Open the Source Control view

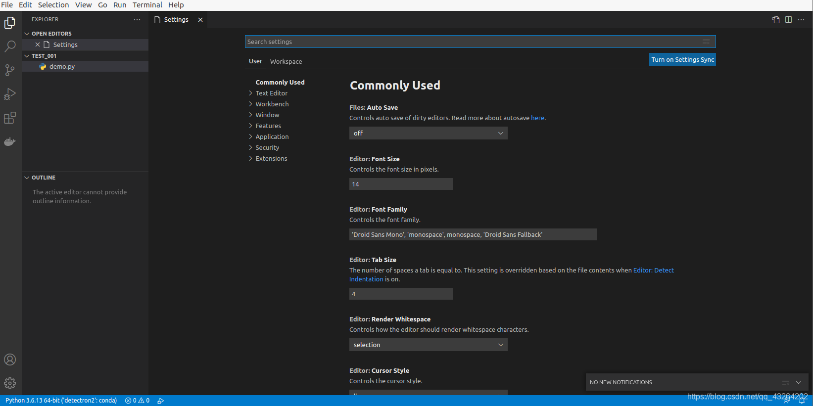(10, 70)
